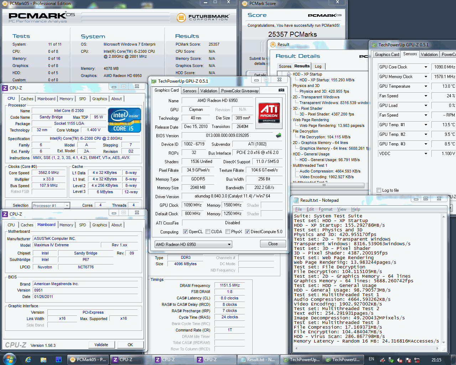Click the PCMark05 Professional Edition title icon
The image size is (456, 365).
[x=5, y=3]
